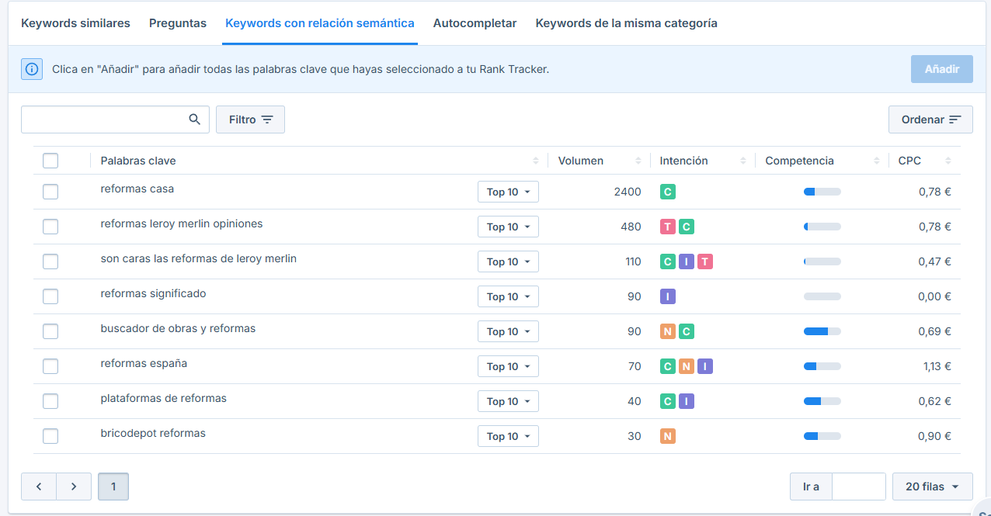The height and width of the screenshot is (516, 991).
Task: Click the green C intent badge for reformas casa
Action: (x=668, y=192)
